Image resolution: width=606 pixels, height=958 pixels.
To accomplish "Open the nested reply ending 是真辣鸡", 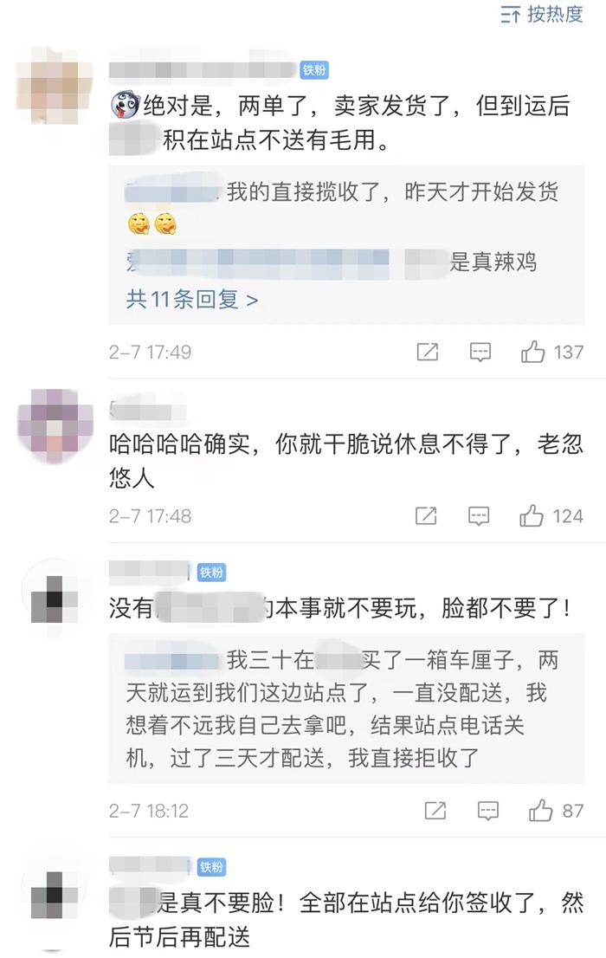I will [331, 262].
